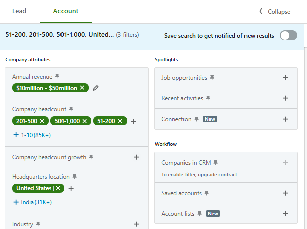This screenshot has width=307, height=229.
Task: Remove the 201-500 headcount chip
Action: tap(42, 121)
